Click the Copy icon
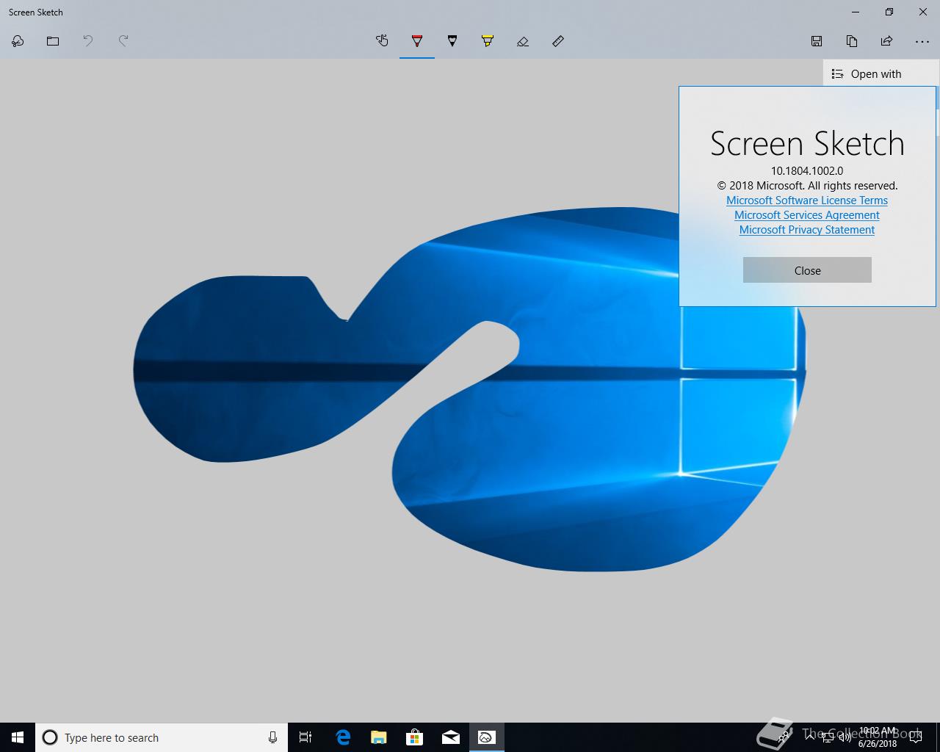The height and width of the screenshot is (752, 940). coord(852,41)
